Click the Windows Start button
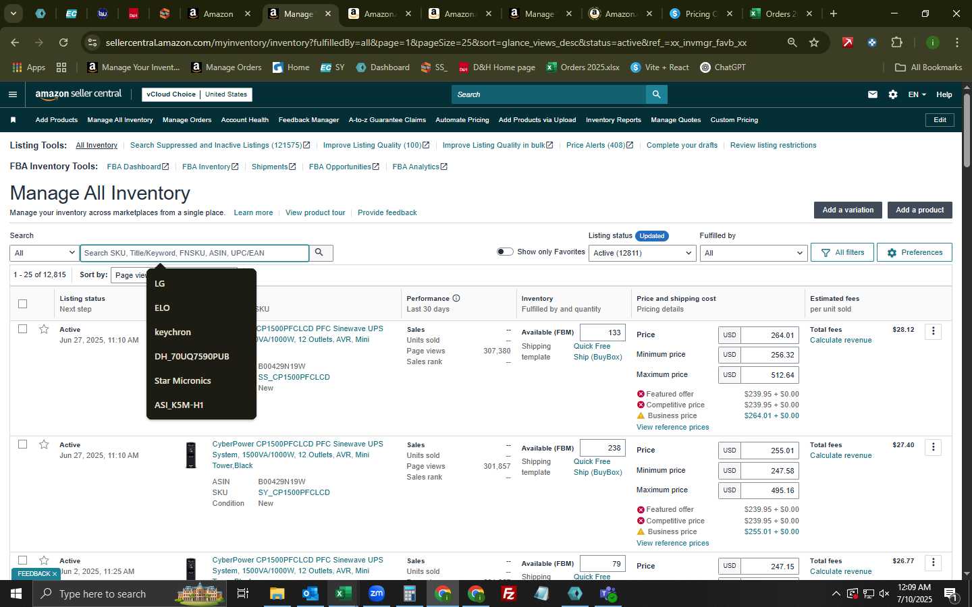 16,594
